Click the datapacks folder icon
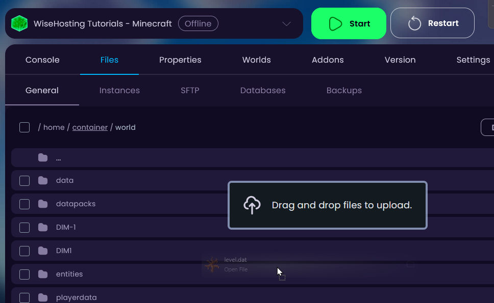Image resolution: width=494 pixels, height=303 pixels. (43, 204)
